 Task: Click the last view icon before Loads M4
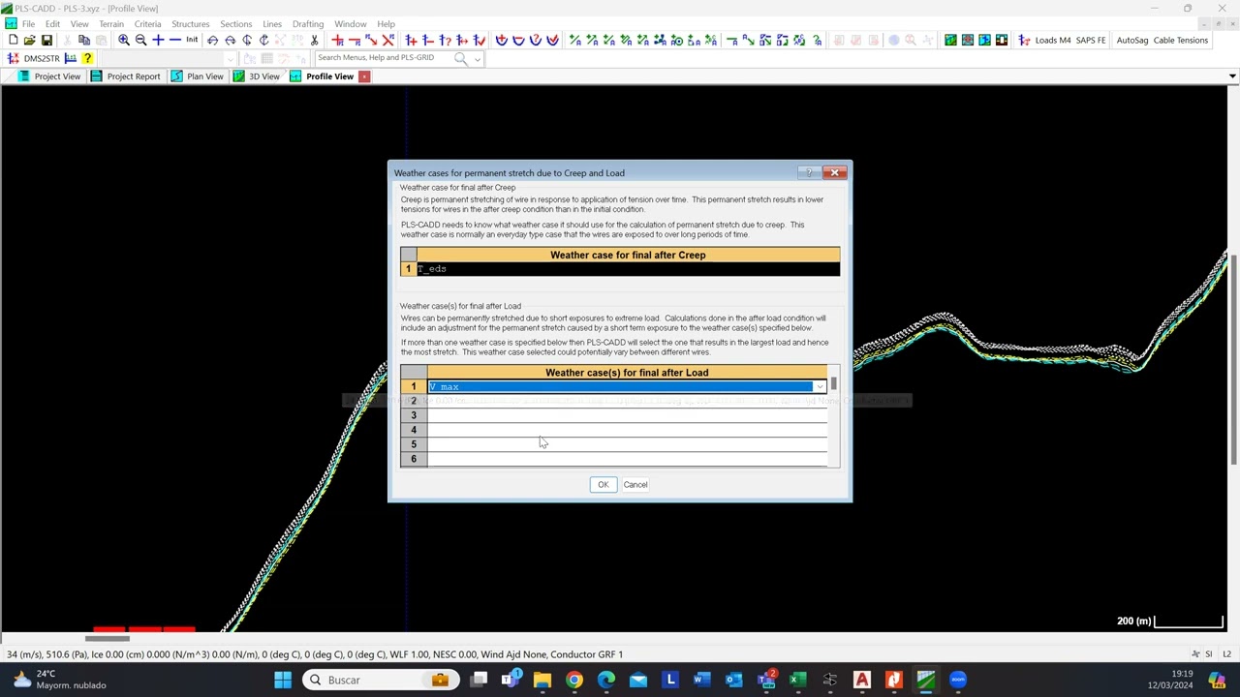tap(1002, 40)
